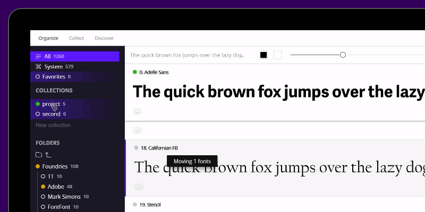The width and height of the screenshot is (425, 212).
Task: Choose the black text color swatch
Action: pos(263,55)
